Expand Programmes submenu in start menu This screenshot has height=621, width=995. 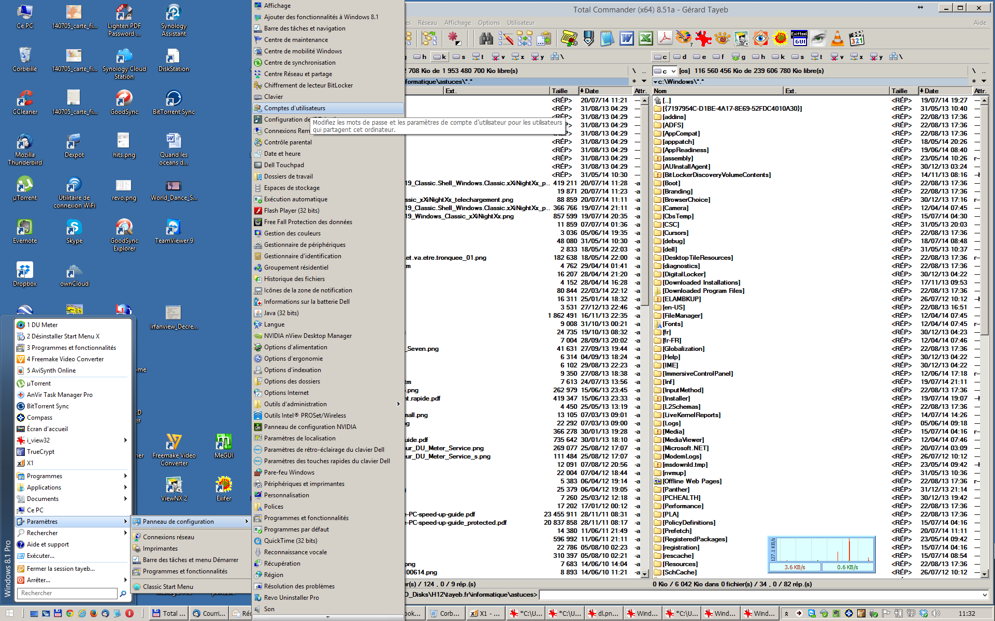pyautogui.click(x=125, y=476)
